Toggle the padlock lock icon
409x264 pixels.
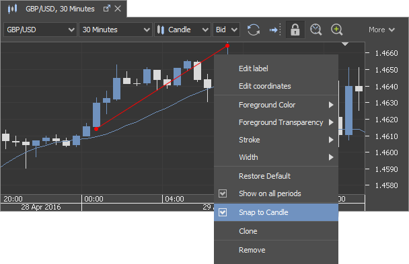pos(295,30)
